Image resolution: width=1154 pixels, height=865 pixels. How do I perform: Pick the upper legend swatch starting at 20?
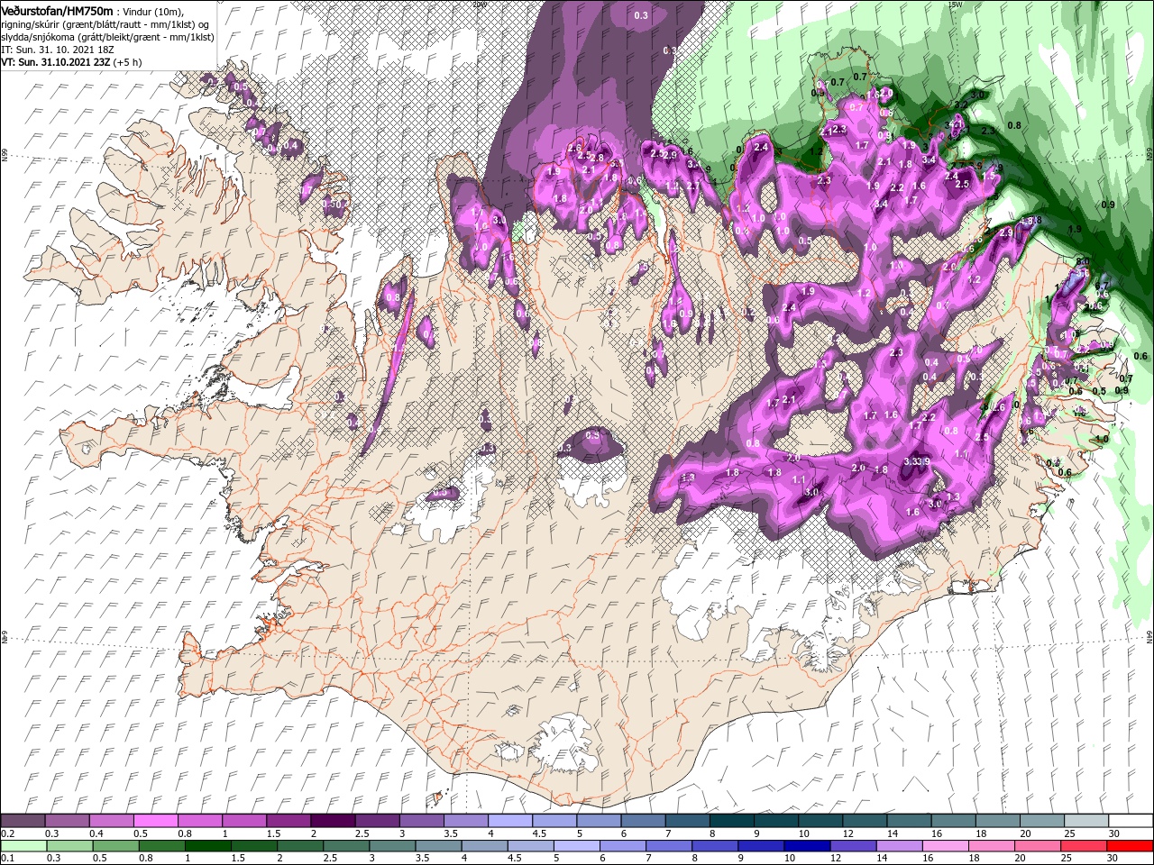1041,821
